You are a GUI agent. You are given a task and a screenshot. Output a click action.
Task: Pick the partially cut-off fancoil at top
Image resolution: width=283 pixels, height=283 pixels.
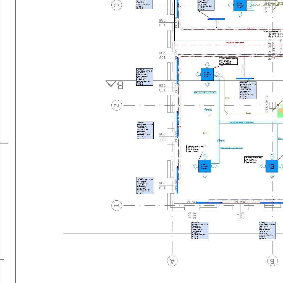click(240, 6)
